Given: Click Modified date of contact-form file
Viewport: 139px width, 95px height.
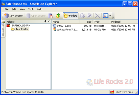Looking at the screenshot, I should (123, 29).
